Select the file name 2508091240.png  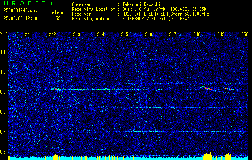click(x=20, y=11)
